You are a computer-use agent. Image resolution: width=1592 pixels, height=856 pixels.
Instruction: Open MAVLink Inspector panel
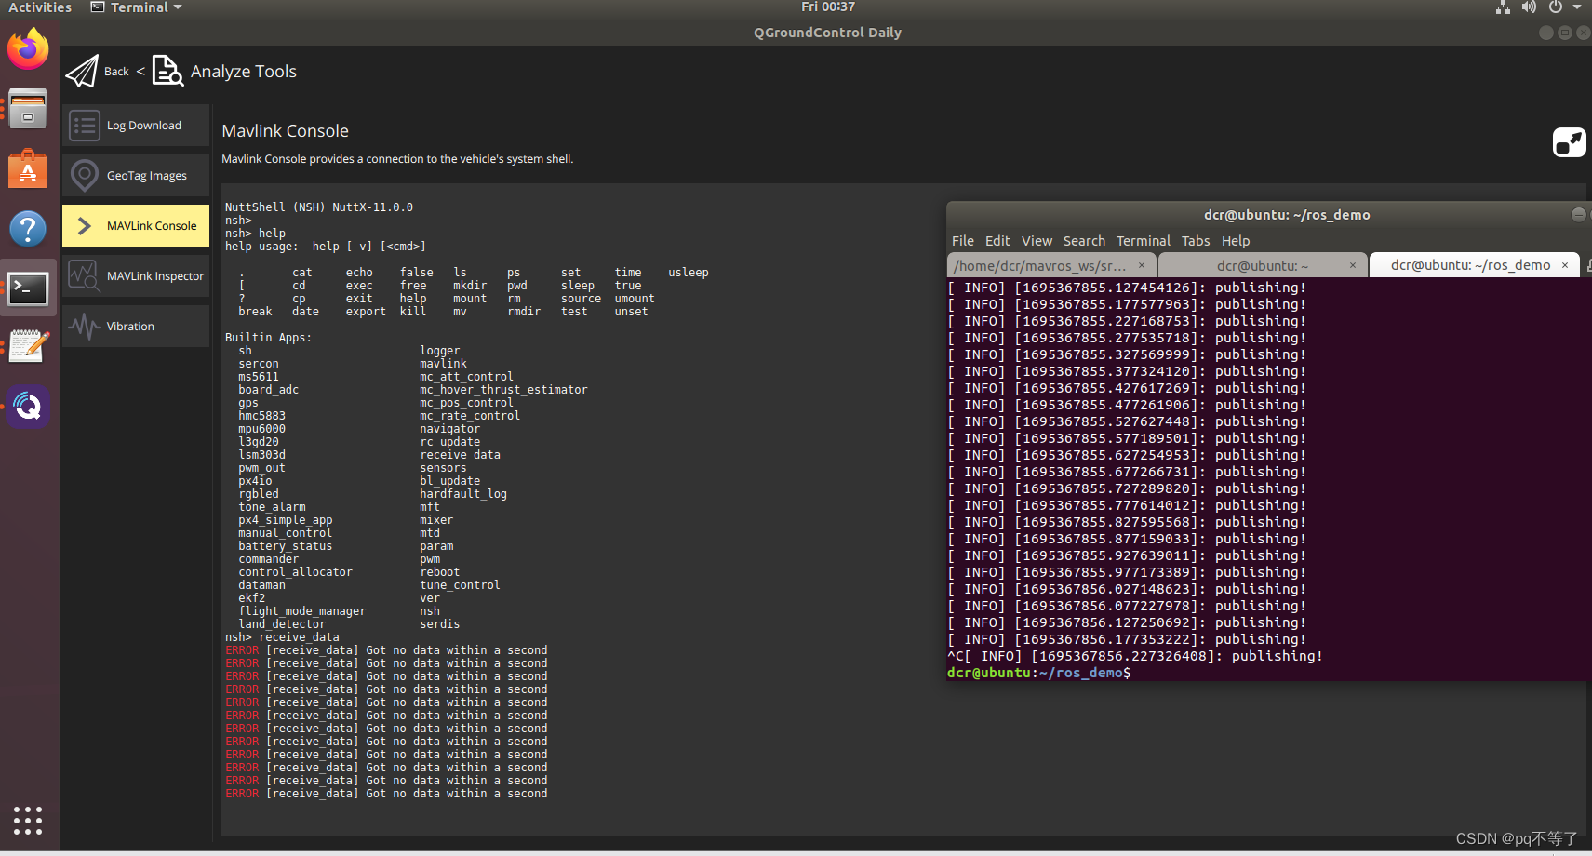pyautogui.click(x=136, y=276)
